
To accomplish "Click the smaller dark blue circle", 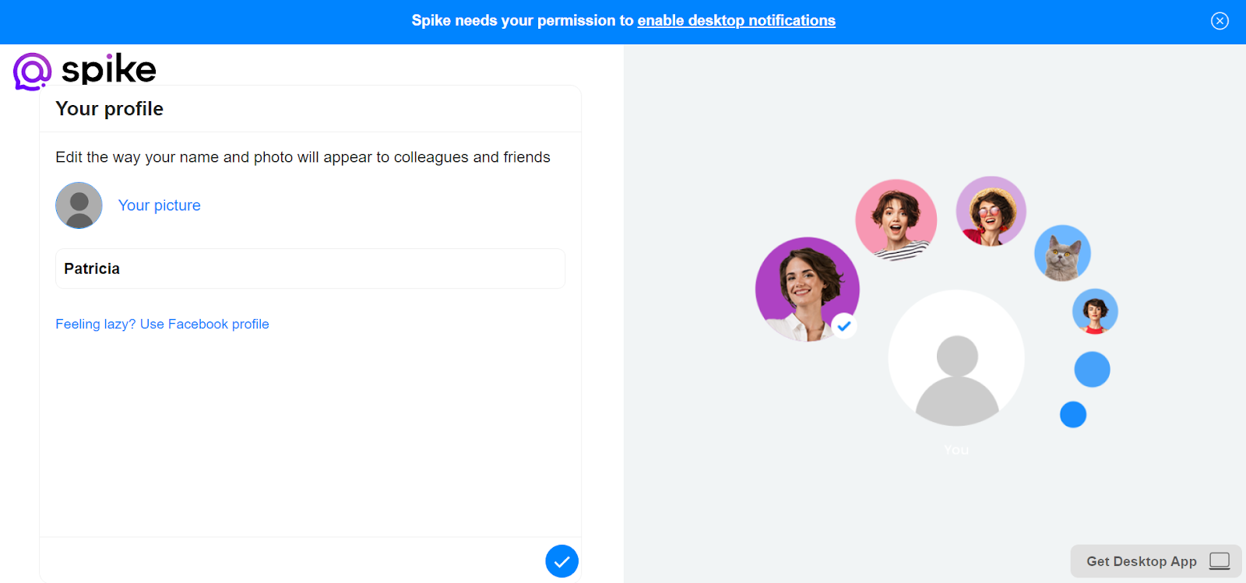I will (x=1073, y=415).
